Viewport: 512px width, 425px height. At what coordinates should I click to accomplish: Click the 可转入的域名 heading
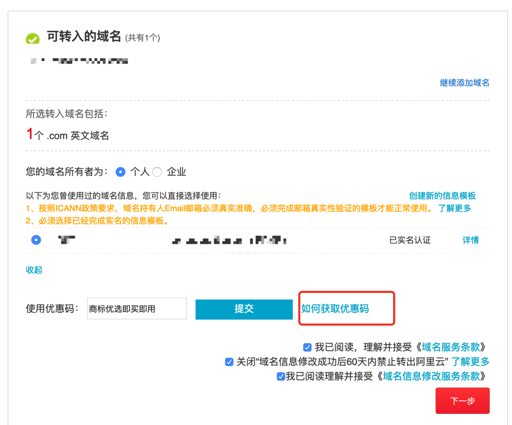coord(84,37)
